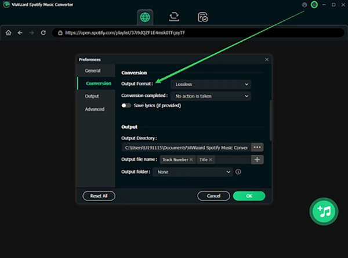Open the Conversion completed dropdown

click(x=211, y=96)
